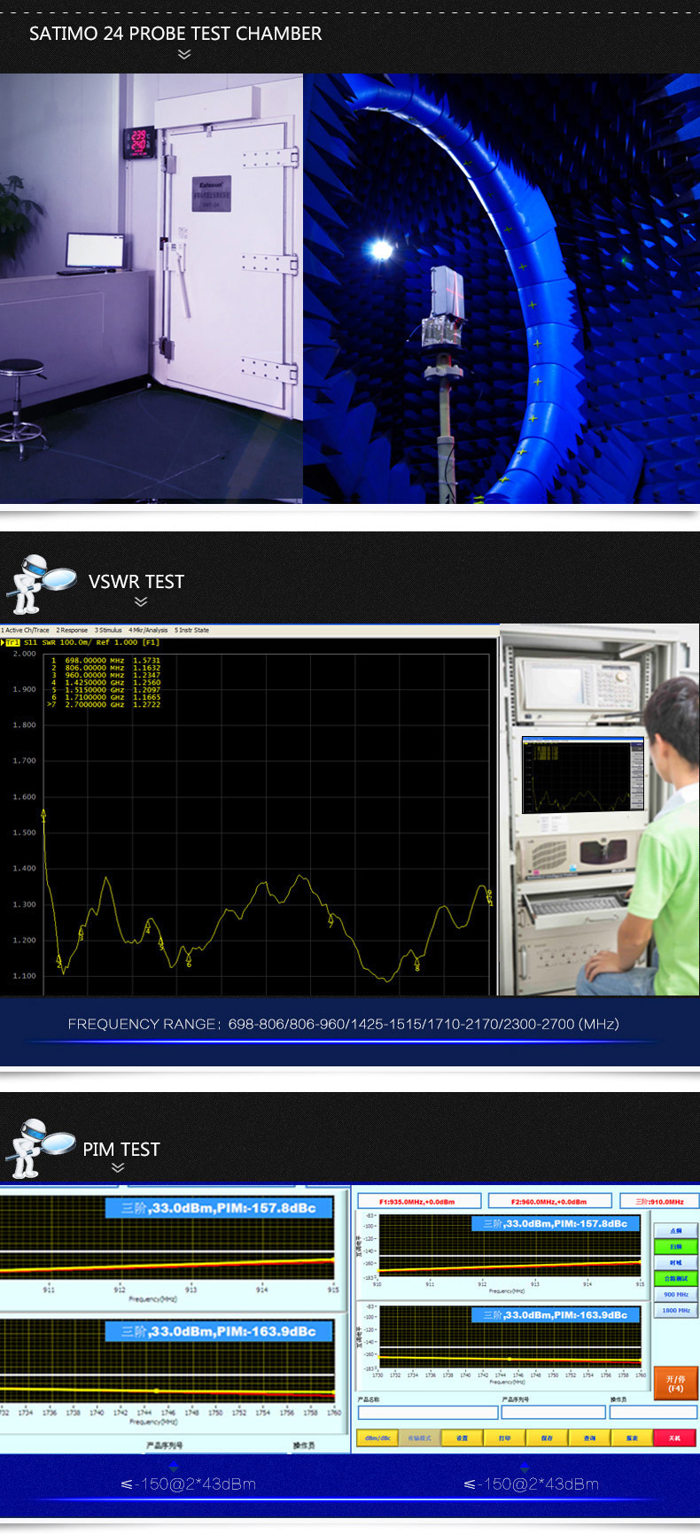Click the 产品名称 product name input field
The image size is (700, 1534).
[427, 1412]
